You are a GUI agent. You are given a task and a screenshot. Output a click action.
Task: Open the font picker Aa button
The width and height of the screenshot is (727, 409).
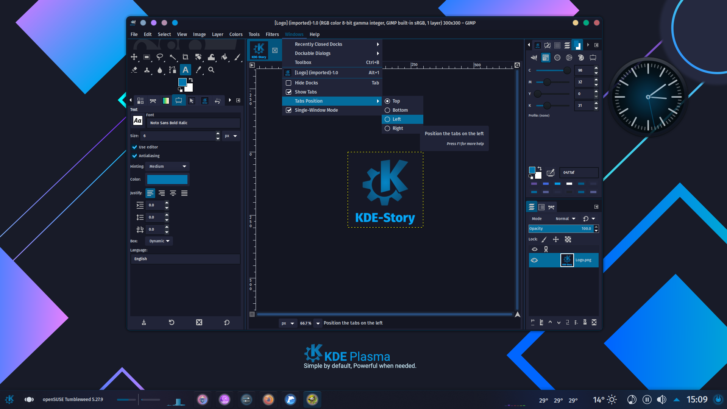137,121
